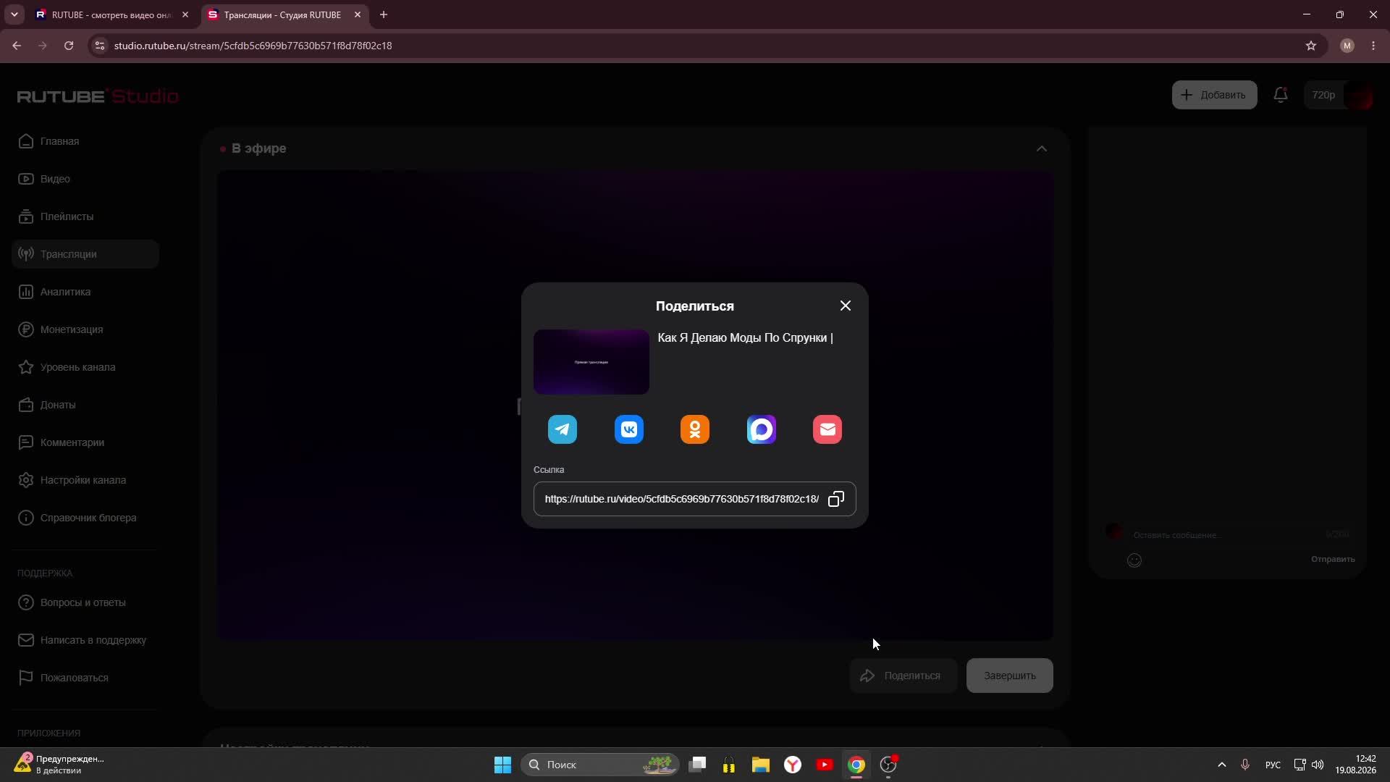Go to Видео section

[x=85, y=179]
